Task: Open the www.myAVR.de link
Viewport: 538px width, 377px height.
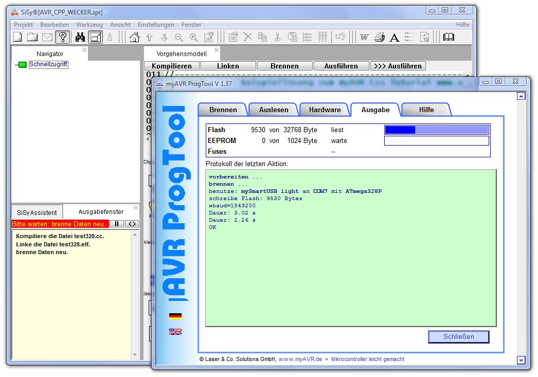Action: pos(300,359)
